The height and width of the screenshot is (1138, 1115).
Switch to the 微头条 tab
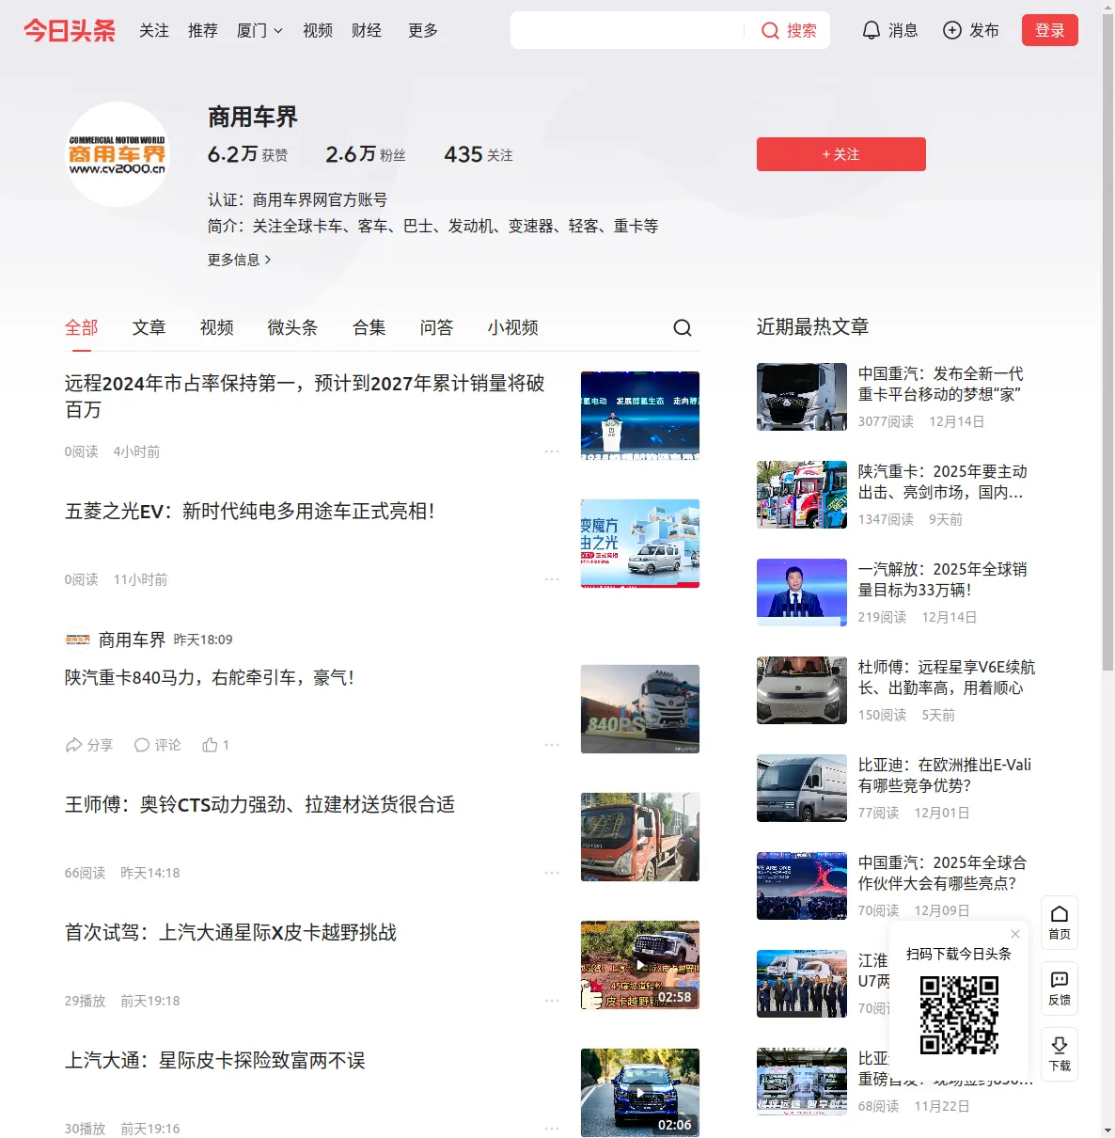[293, 327]
